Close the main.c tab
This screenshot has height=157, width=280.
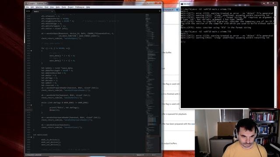point(52,11)
